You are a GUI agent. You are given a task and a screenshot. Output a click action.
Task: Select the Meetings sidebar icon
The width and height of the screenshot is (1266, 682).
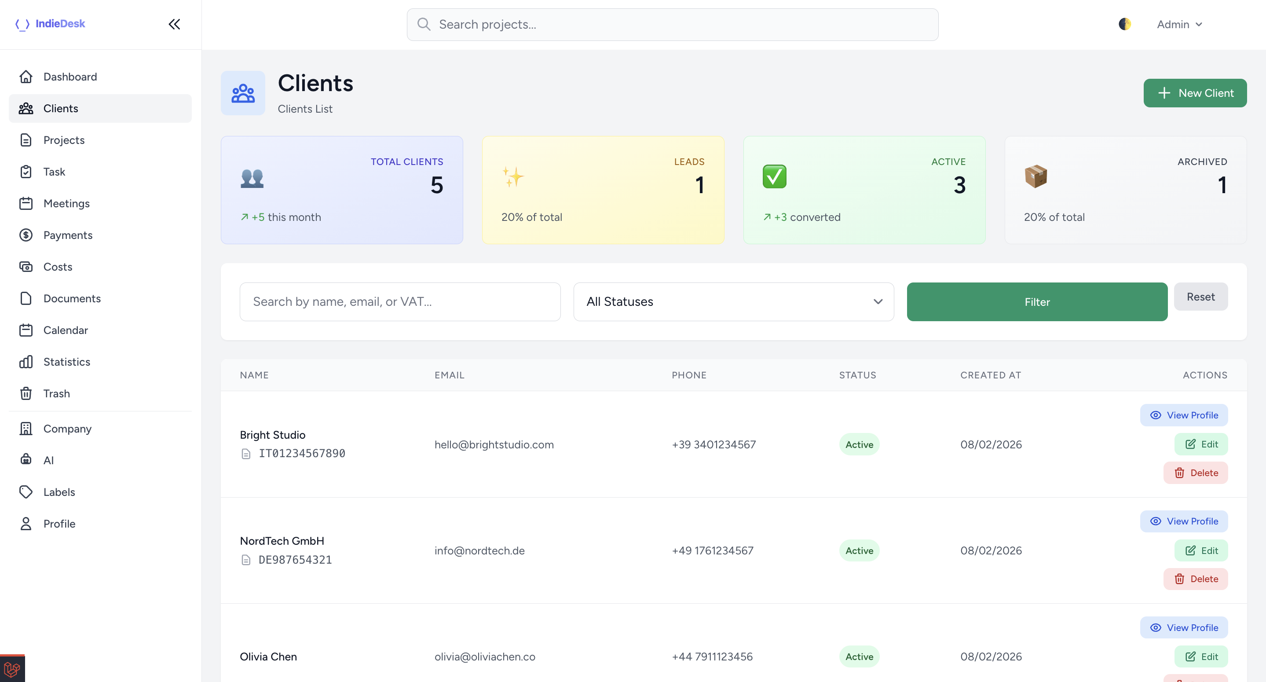click(26, 204)
